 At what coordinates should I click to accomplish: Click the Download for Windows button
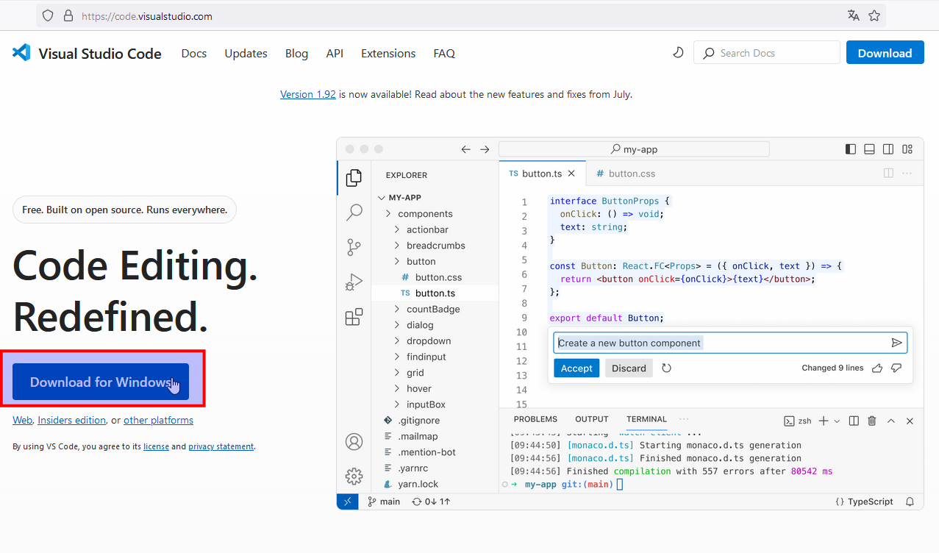pyautogui.click(x=101, y=382)
